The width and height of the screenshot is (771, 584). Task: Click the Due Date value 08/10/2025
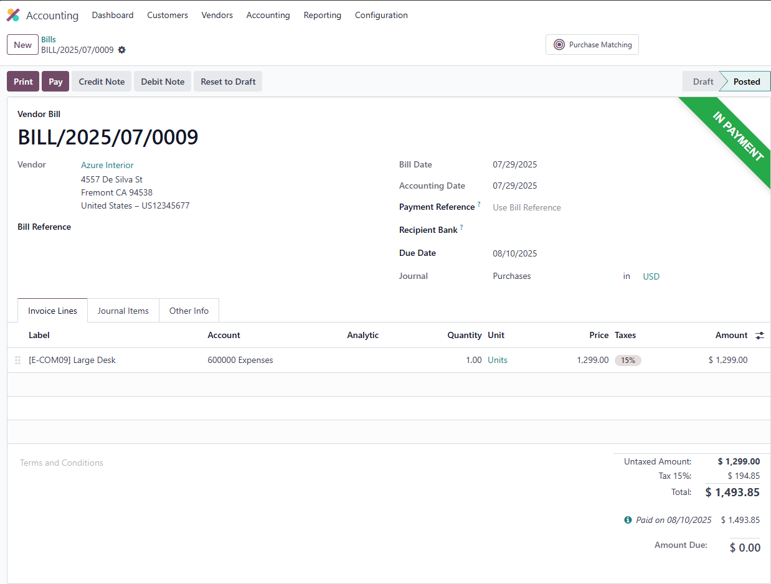point(515,253)
